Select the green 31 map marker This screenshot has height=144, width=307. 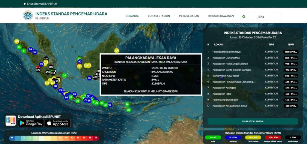click(x=19, y=47)
